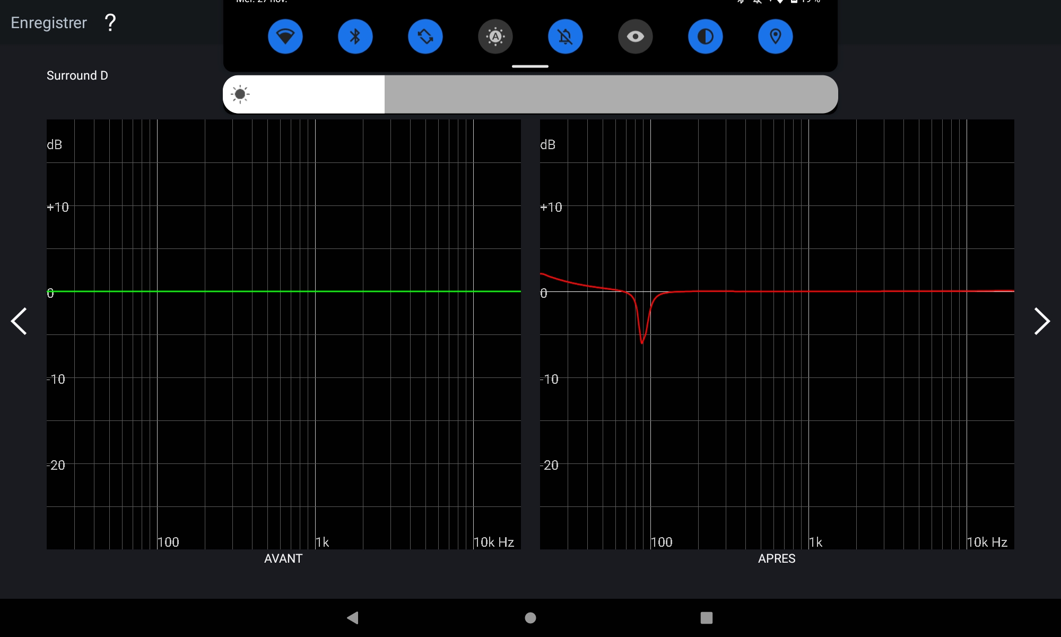Click the brightness slider bar
Image resolution: width=1061 pixels, height=637 pixels.
click(x=530, y=94)
